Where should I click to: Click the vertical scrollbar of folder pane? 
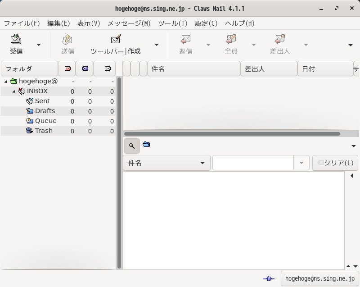pyautogui.click(x=119, y=173)
